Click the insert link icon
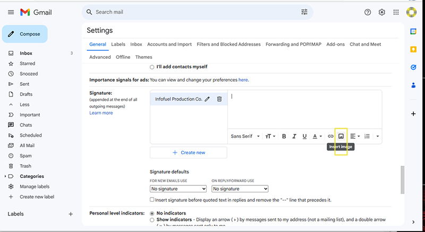The width and height of the screenshot is (425, 232). pyautogui.click(x=330, y=136)
